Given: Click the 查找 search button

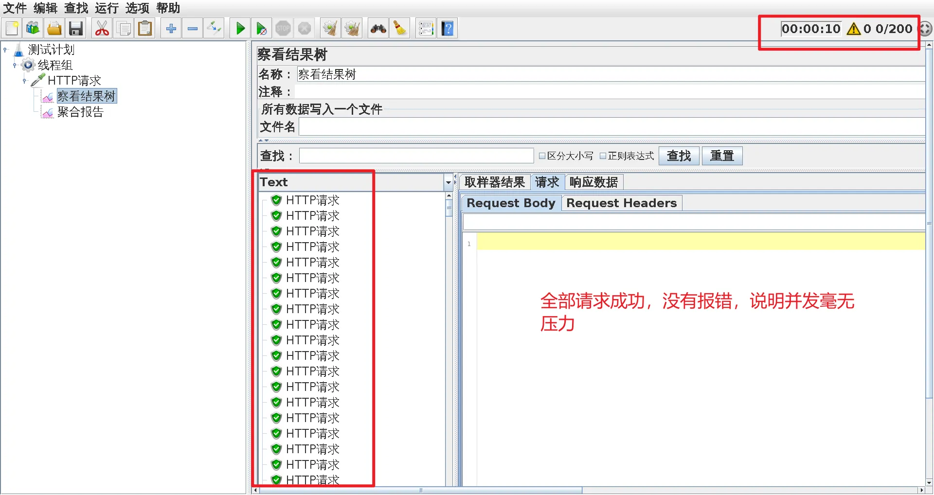Looking at the screenshot, I should coord(679,156).
